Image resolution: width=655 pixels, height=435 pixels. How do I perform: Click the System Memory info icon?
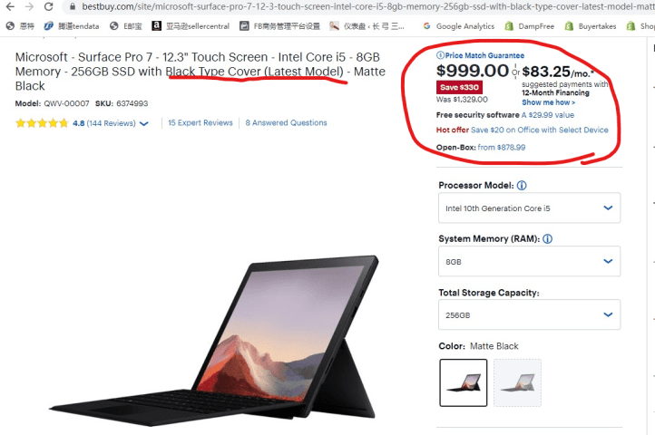point(547,238)
